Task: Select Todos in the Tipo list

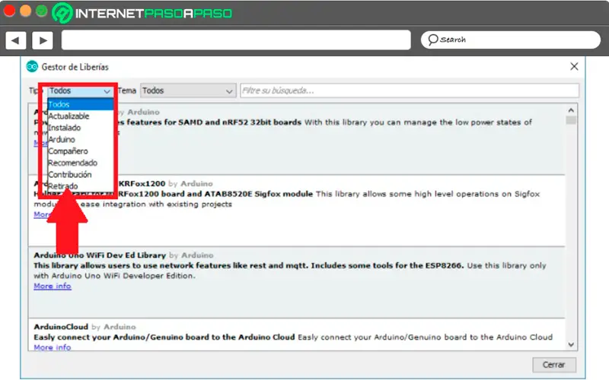Action: [81, 104]
